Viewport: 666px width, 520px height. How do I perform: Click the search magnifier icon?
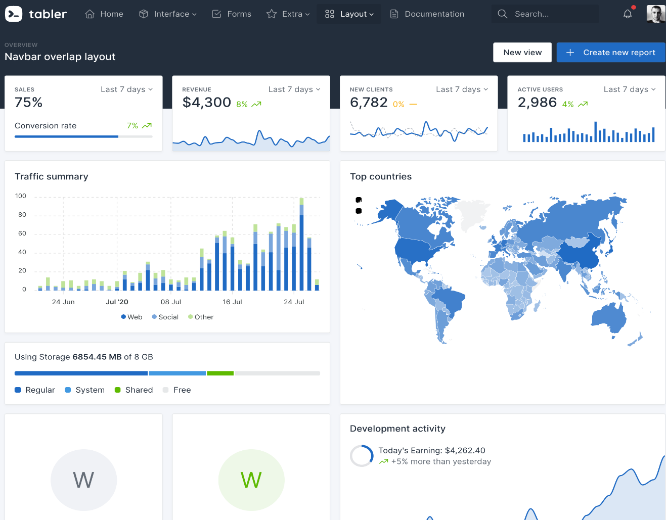point(502,14)
